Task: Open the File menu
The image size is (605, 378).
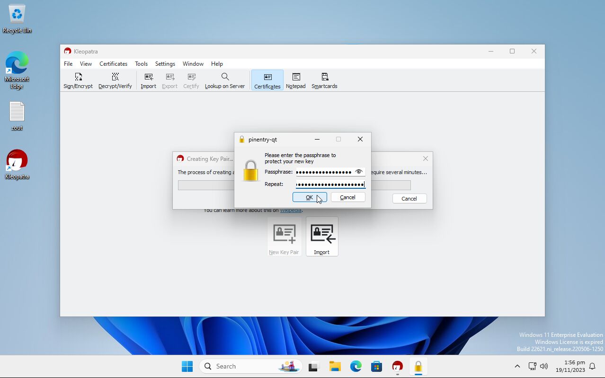Action: point(68,64)
